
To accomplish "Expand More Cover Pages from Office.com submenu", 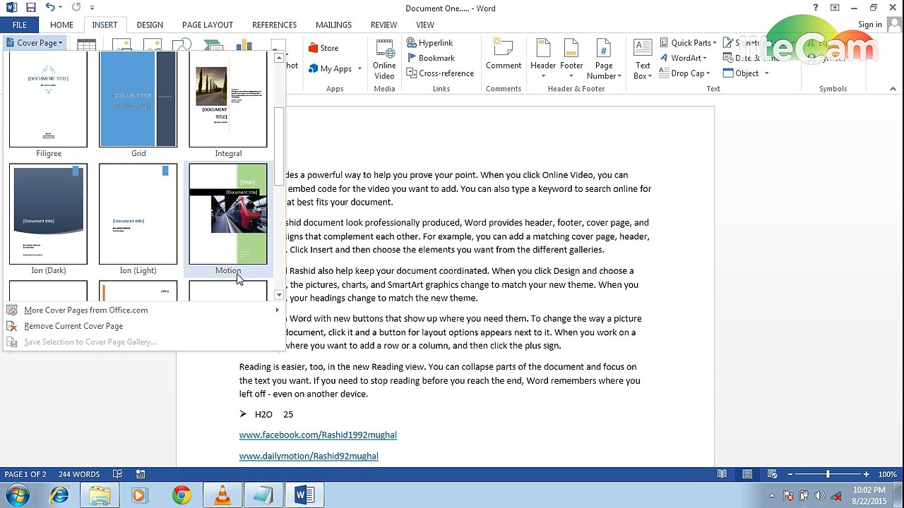I will pyautogui.click(x=277, y=310).
